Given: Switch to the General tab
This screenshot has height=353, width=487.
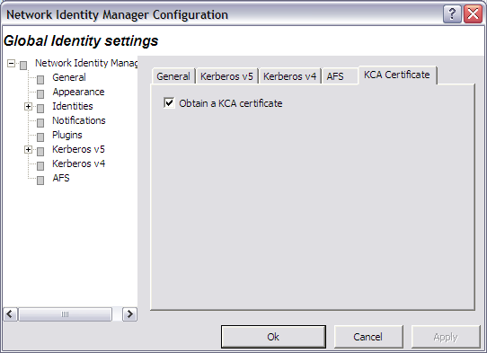Looking at the screenshot, I should click(173, 76).
